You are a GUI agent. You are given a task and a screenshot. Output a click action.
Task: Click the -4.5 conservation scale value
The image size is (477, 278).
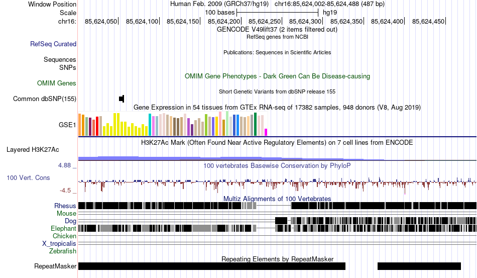click(x=65, y=191)
